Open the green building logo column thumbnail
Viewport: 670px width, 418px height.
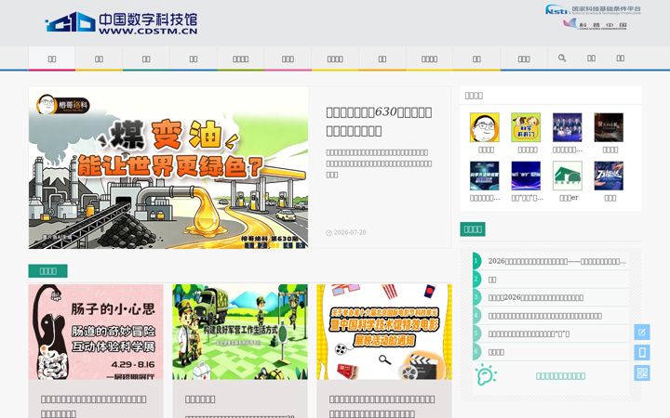[x=568, y=176]
